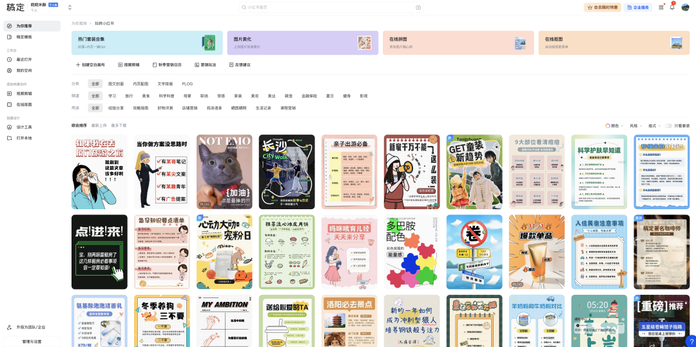Switch sorting to 最新上传
The width and height of the screenshot is (696, 347).
click(99, 125)
